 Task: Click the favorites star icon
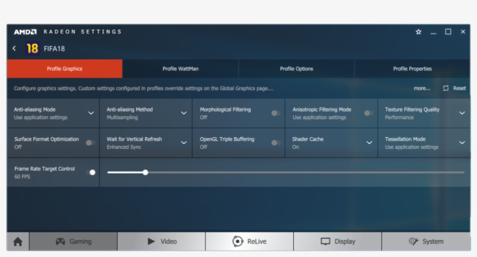pos(419,31)
